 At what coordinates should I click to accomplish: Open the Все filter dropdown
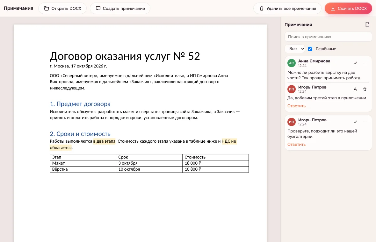tap(295, 49)
